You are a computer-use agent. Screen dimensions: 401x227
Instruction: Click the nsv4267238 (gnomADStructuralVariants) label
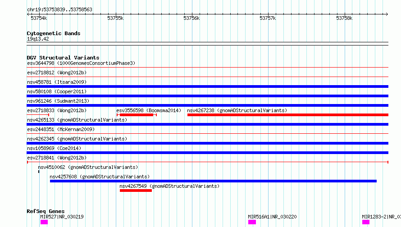pos(237,110)
